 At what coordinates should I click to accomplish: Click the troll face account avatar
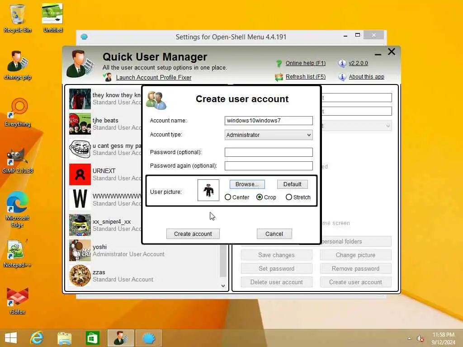point(80,149)
